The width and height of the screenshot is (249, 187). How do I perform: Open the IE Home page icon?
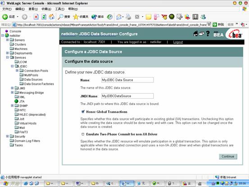pos(51,17)
